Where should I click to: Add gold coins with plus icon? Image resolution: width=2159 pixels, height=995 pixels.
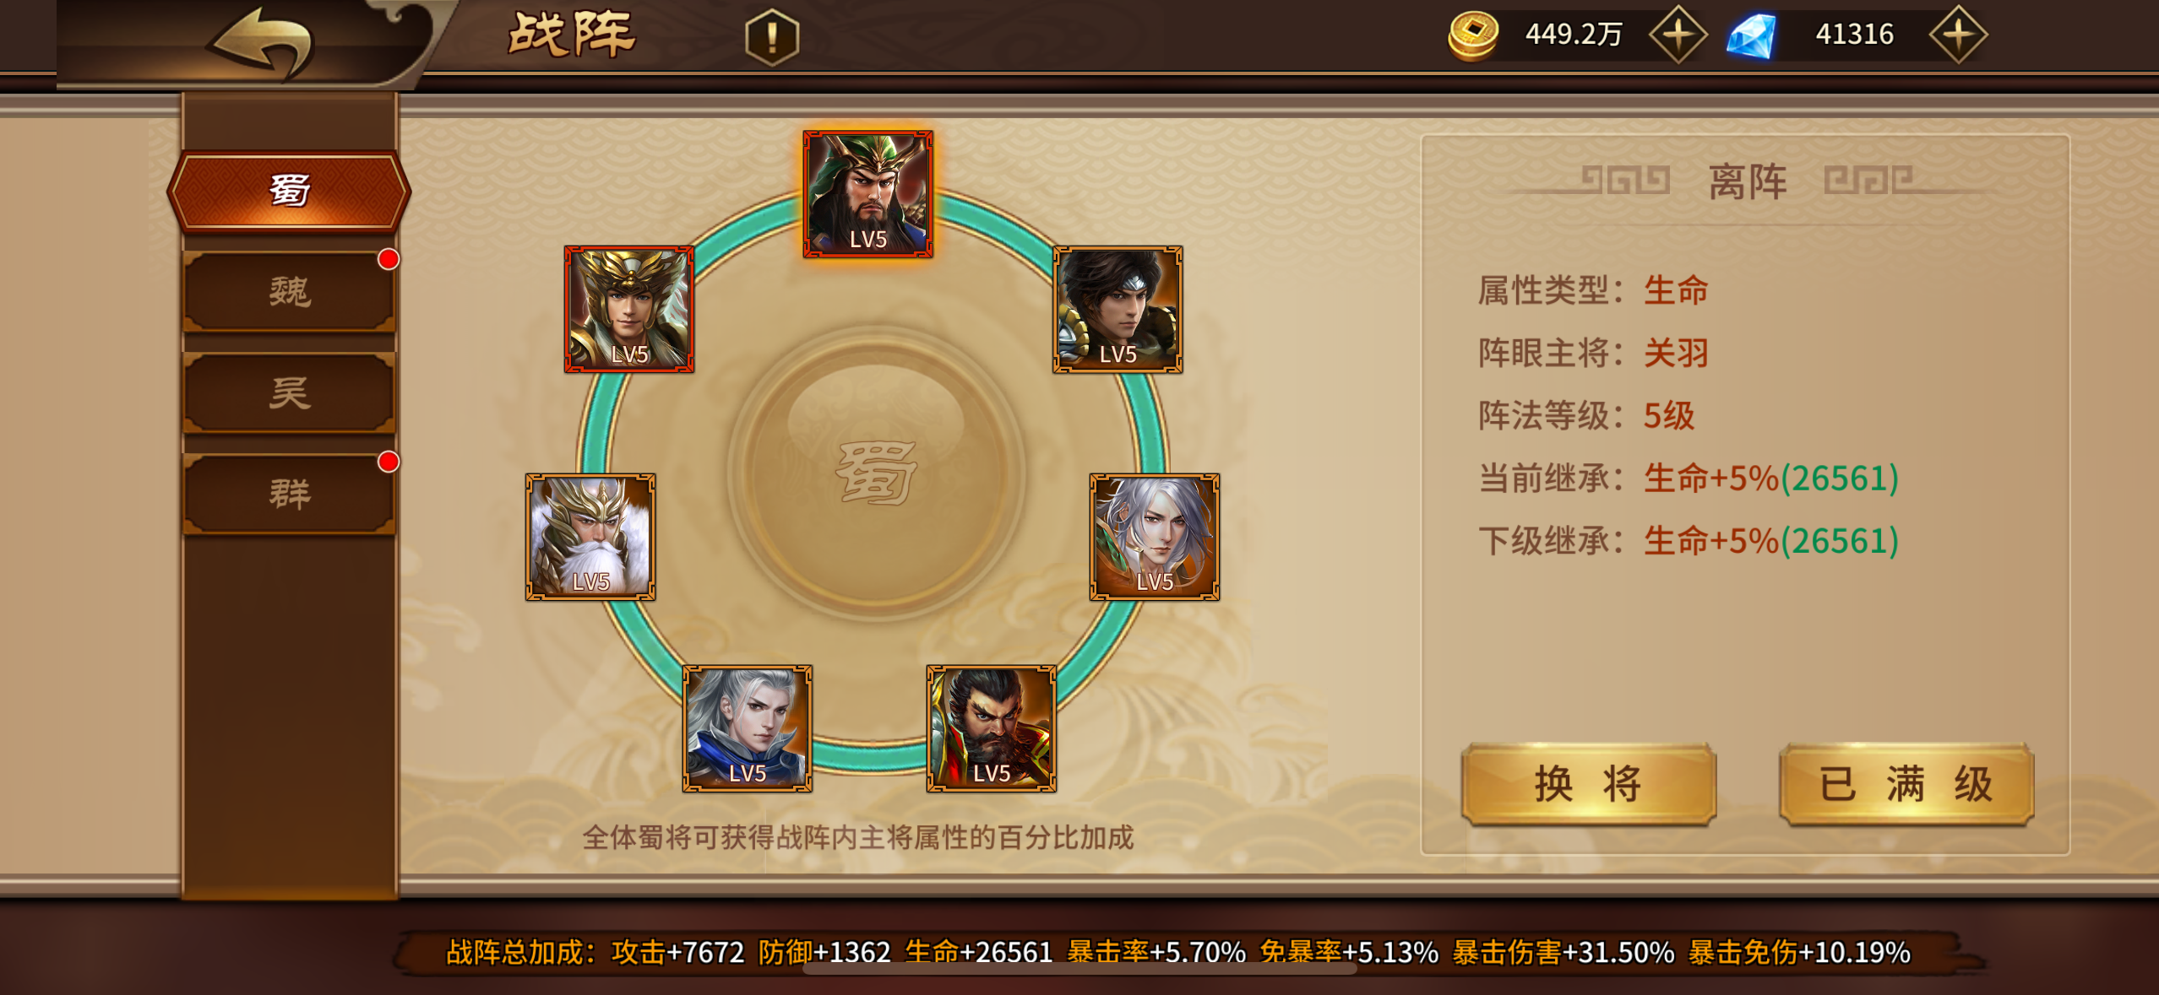pyautogui.click(x=1678, y=35)
